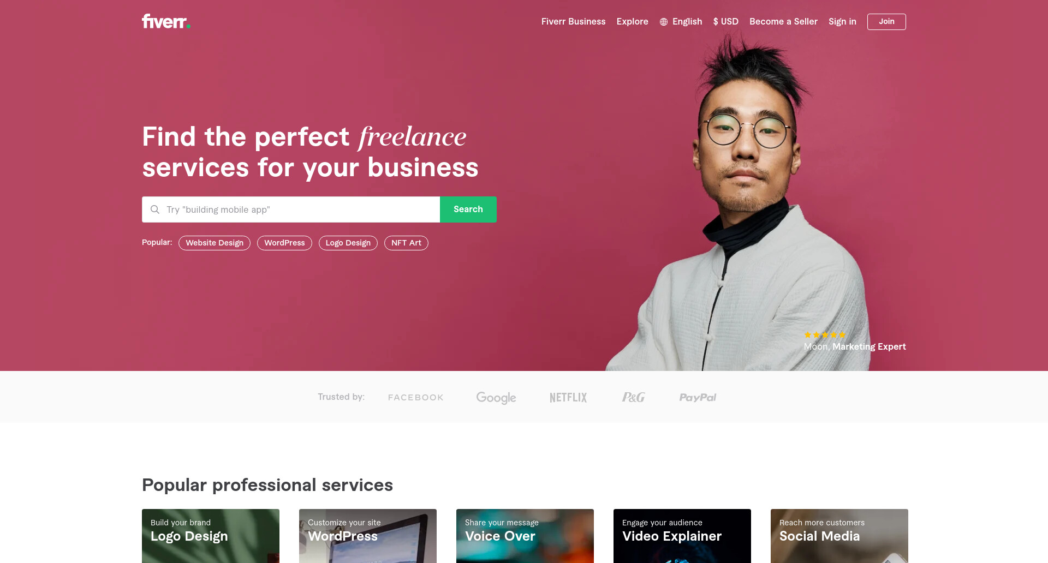This screenshot has width=1048, height=563.
Task: Open the Video Explainer service card
Action: click(x=682, y=536)
